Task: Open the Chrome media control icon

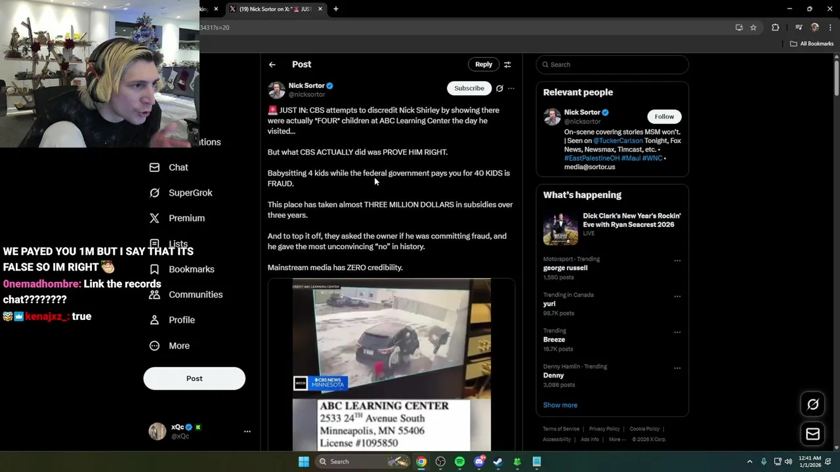Action: (799, 28)
